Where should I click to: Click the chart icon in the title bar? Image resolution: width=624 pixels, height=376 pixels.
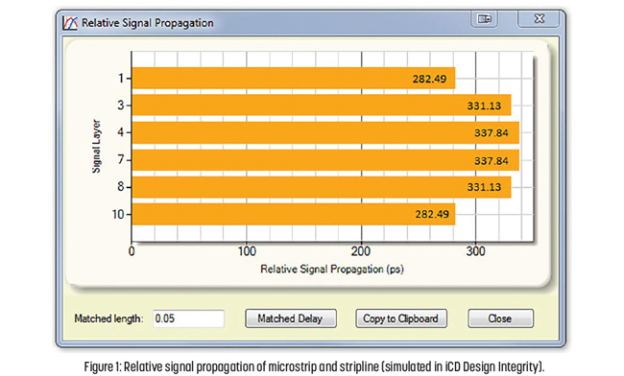[x=70, y=23]
